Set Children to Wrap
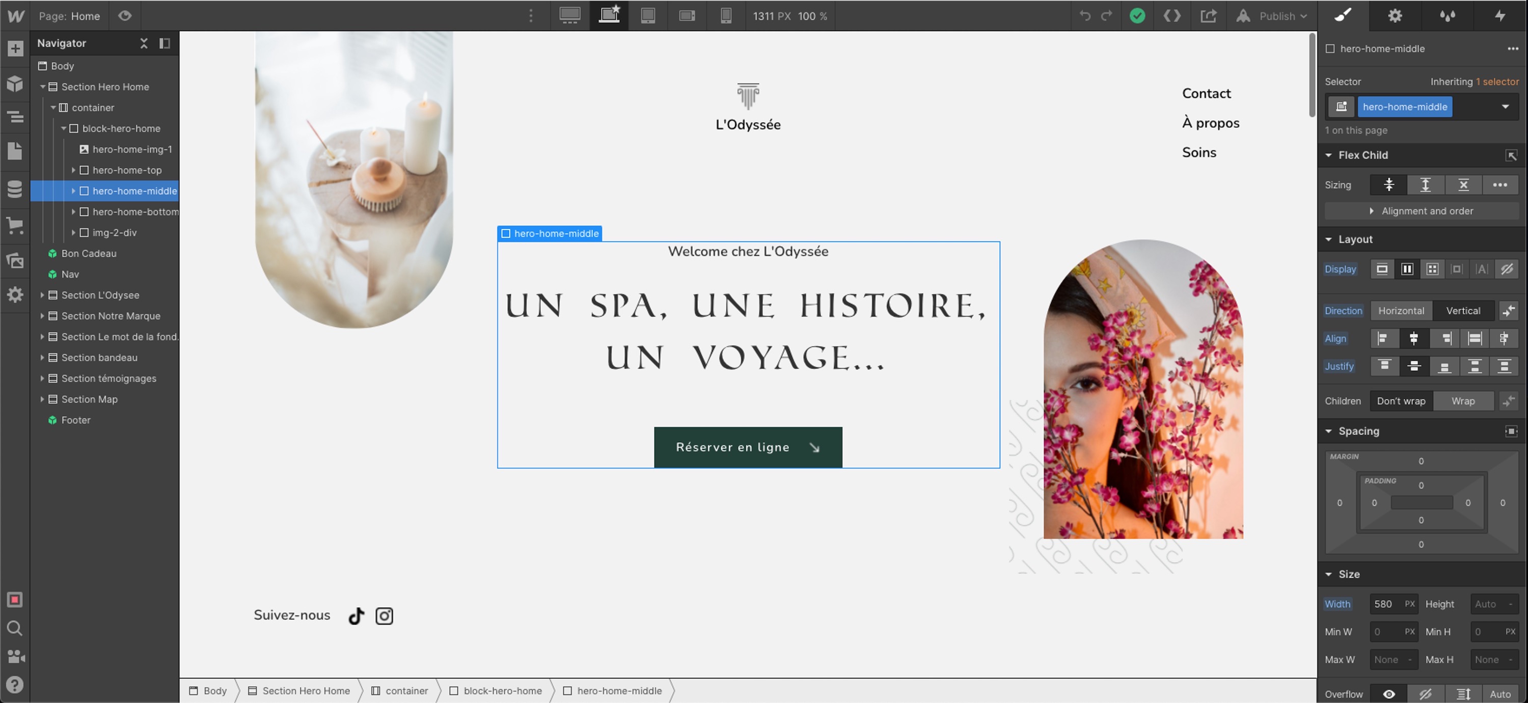The height and width of the screenshot is (703, 1528). pyautogui.click(x=1462, y=401)
